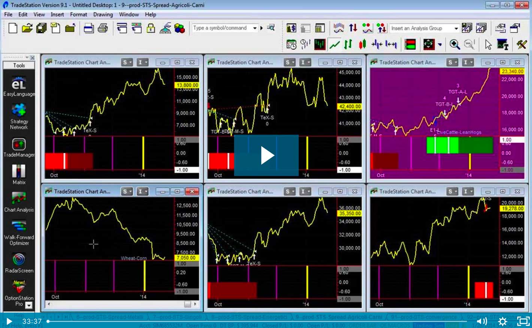Click the New document toolbar icon
Screen dimensions: 532x328
[x=13, y=28]
